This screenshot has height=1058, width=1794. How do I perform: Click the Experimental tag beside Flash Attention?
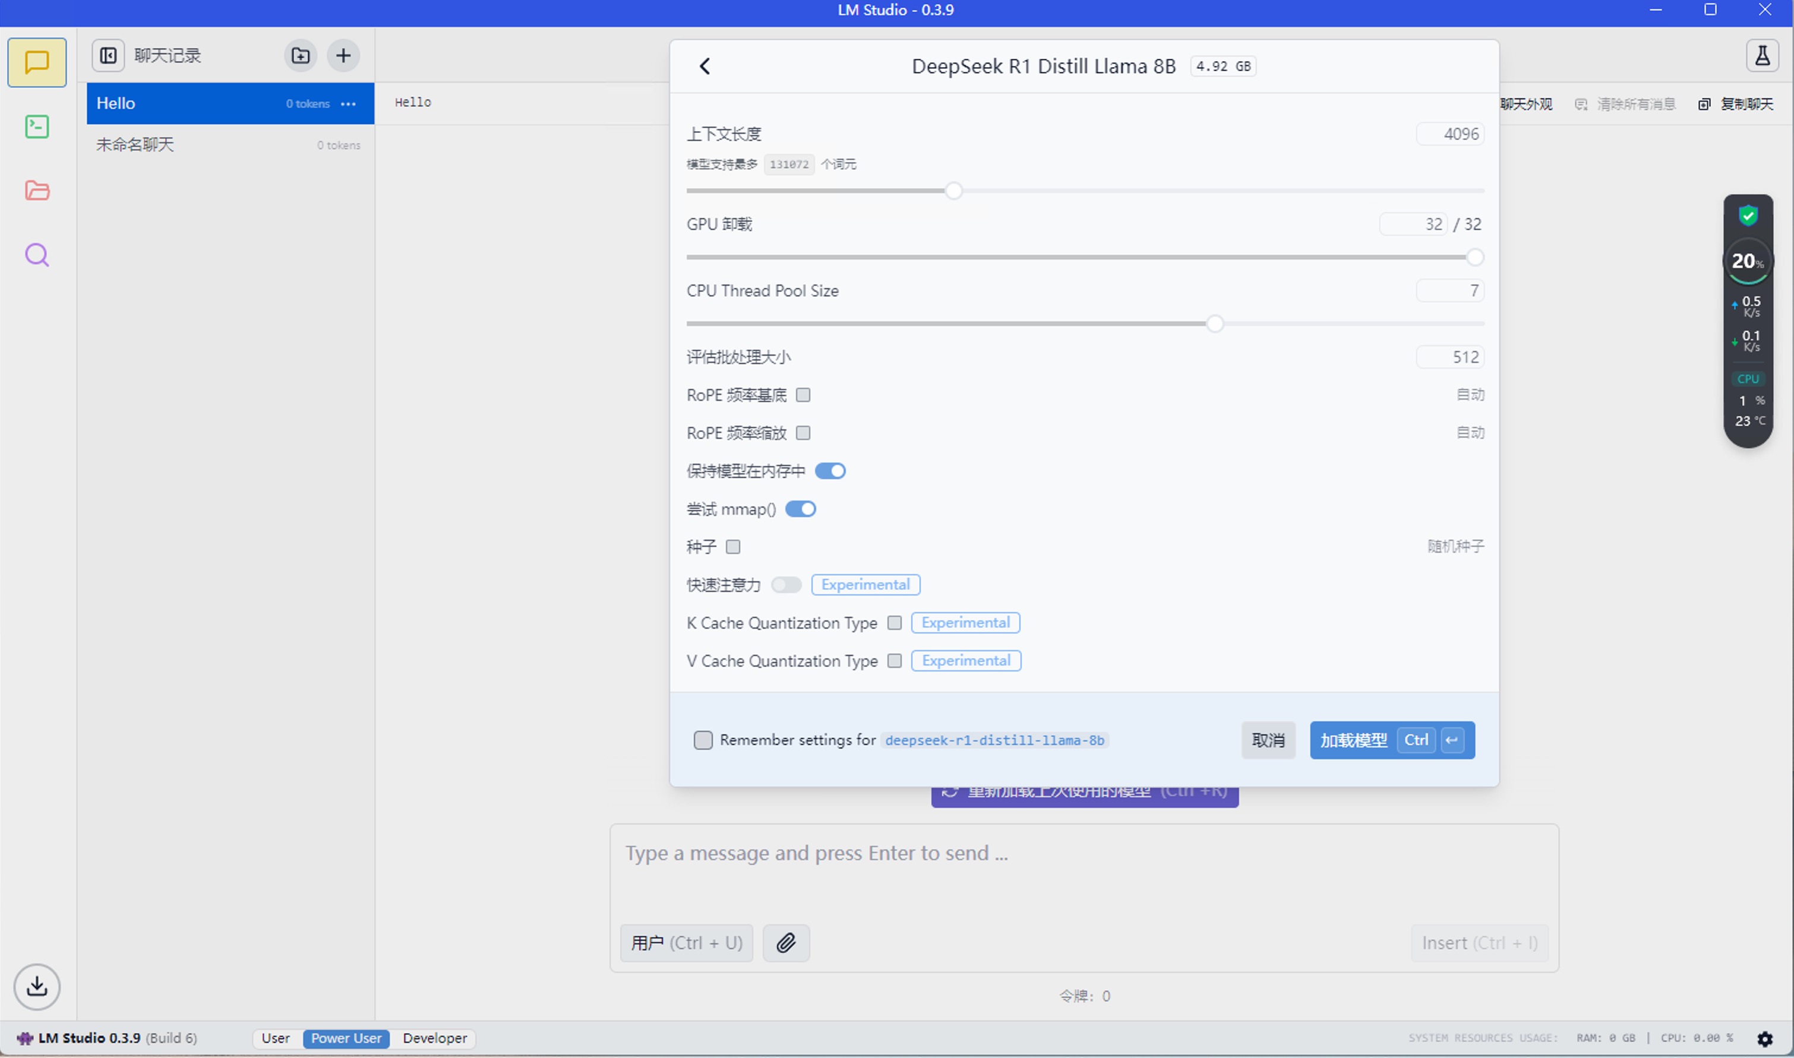pyautogui.click(x=866, y=585)
